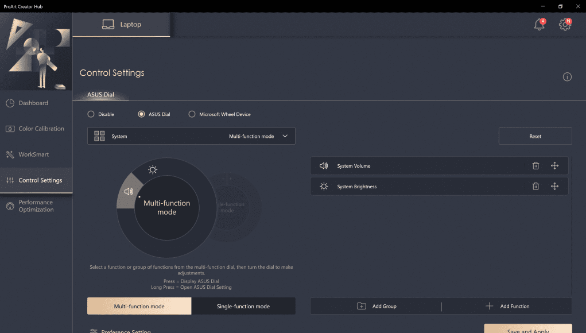The image size is (586, 333).
Task: Click the Dashboard pie chart icon
Action: click(x=10, y=103)
